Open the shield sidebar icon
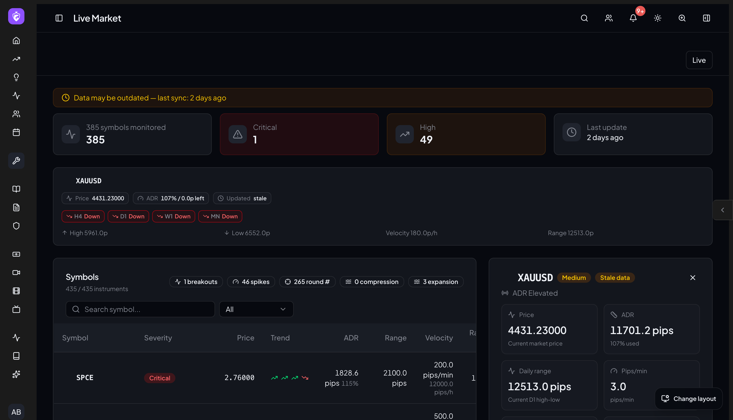Screen dimensions: 733x420 pyautogui.click(x=16, y=226)
